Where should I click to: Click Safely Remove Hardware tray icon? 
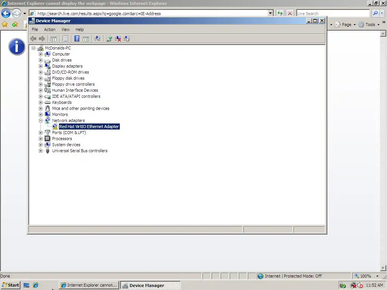pyautogui.click(x=342, y=285)
